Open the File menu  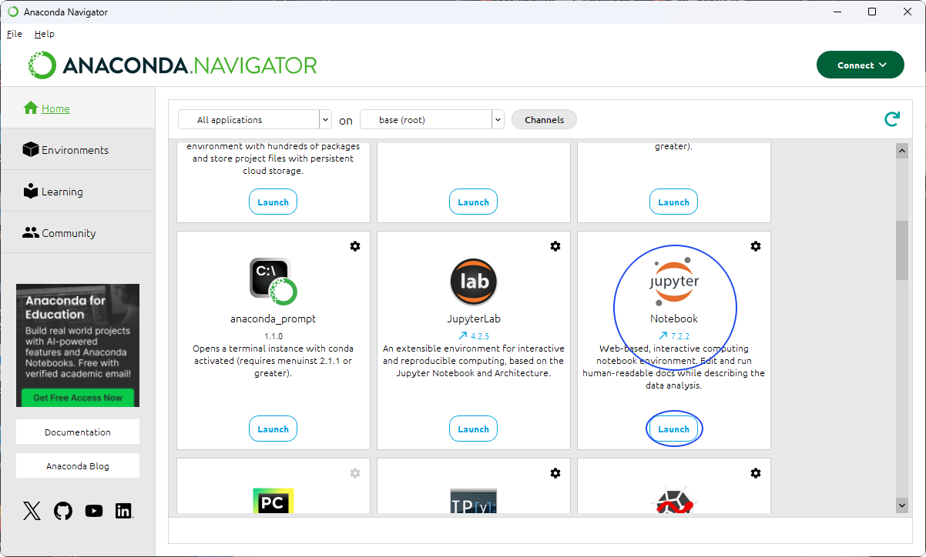tap(14, 34)
